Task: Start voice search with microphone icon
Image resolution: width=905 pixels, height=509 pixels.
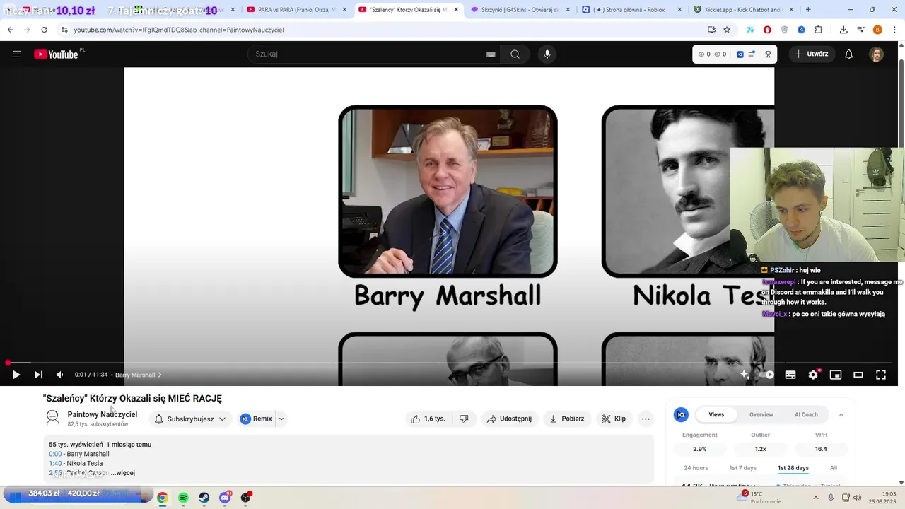Action: [x=547, y=54]
